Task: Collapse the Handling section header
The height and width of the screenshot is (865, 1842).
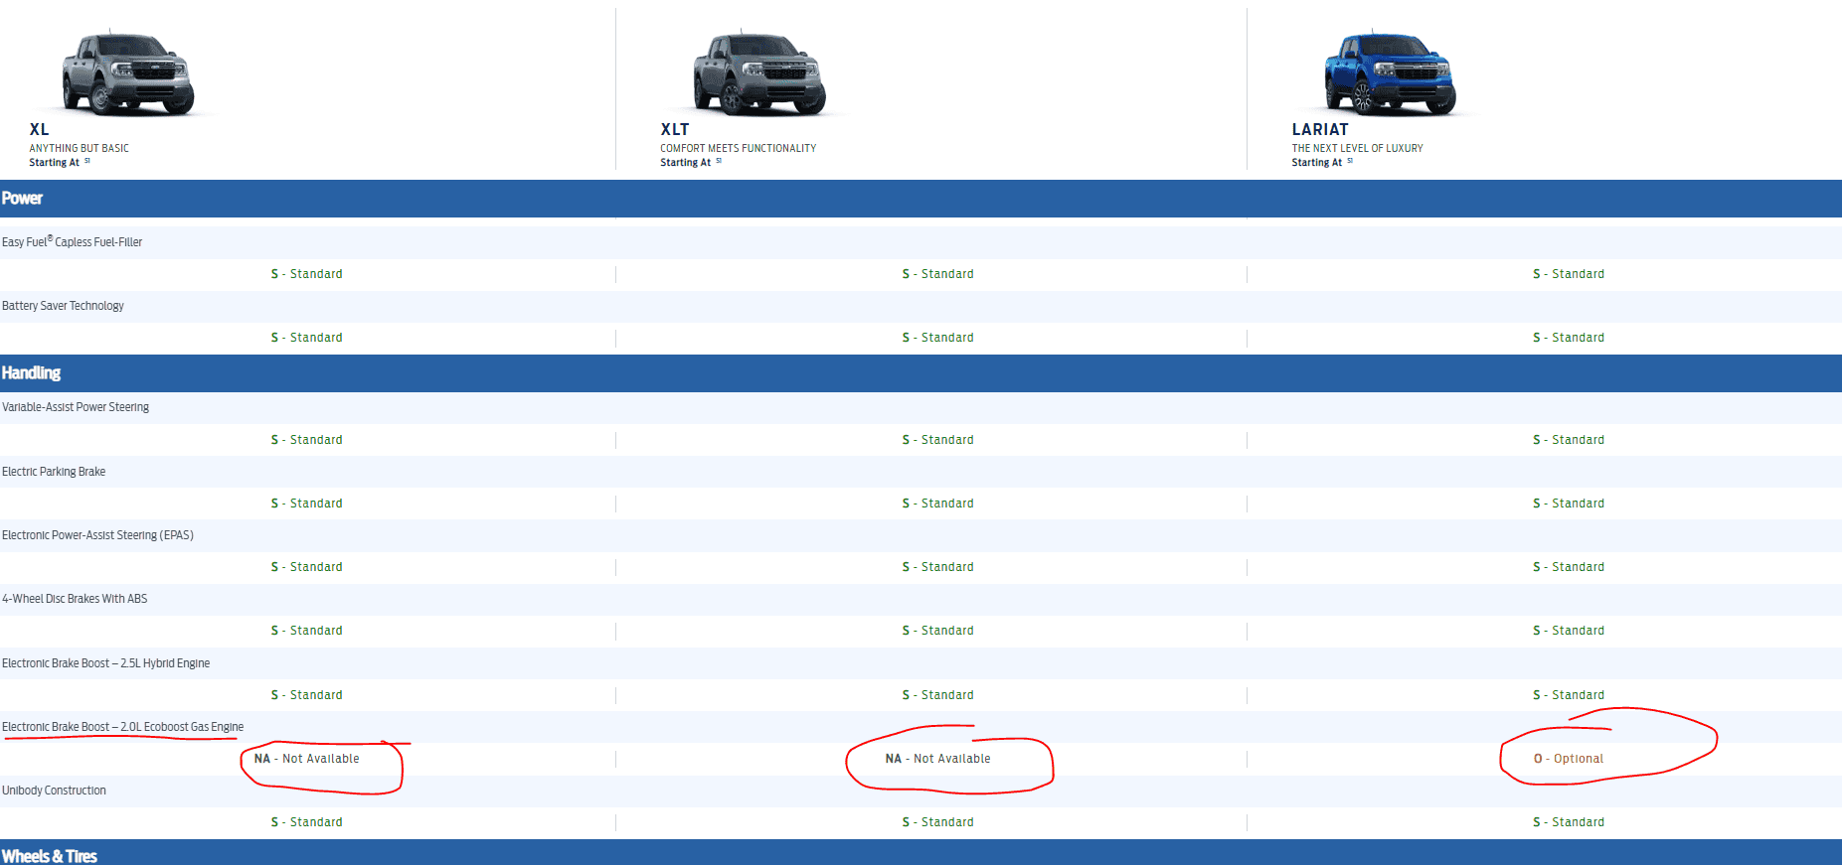Action: 921,373
